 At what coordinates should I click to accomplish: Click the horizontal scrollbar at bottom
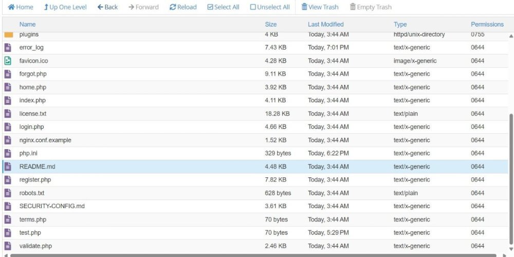tap(252, 255)
